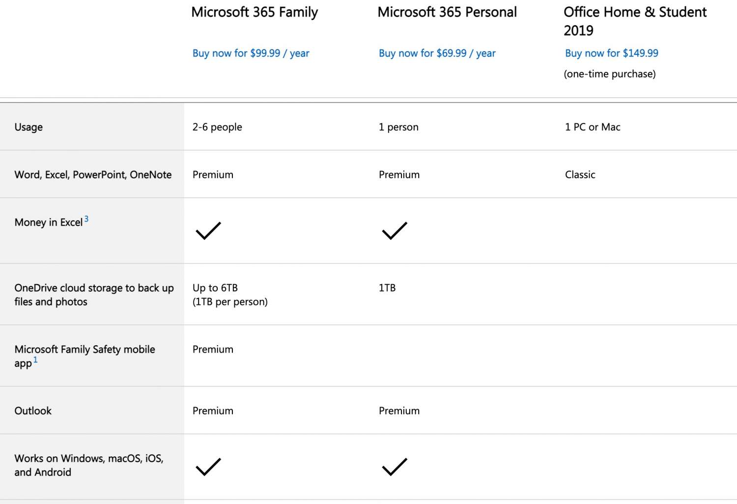The image size is (737, 504).
Task: Select the Classic cell
Action: (580, 175)
